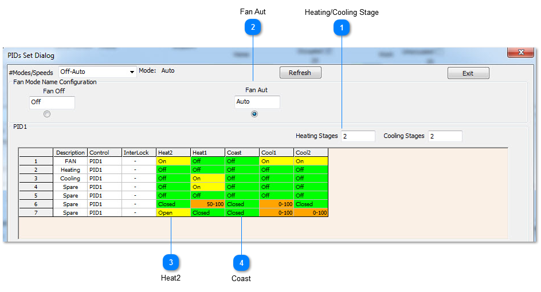Click the blue callout marker number 2

(253, 27)
